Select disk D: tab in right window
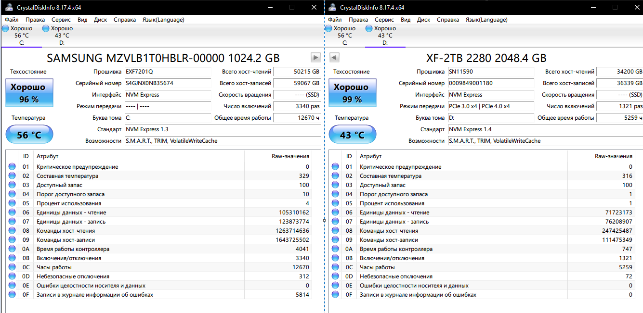The image size is (643, 313). pyautogui.click(x=385, y=36)
